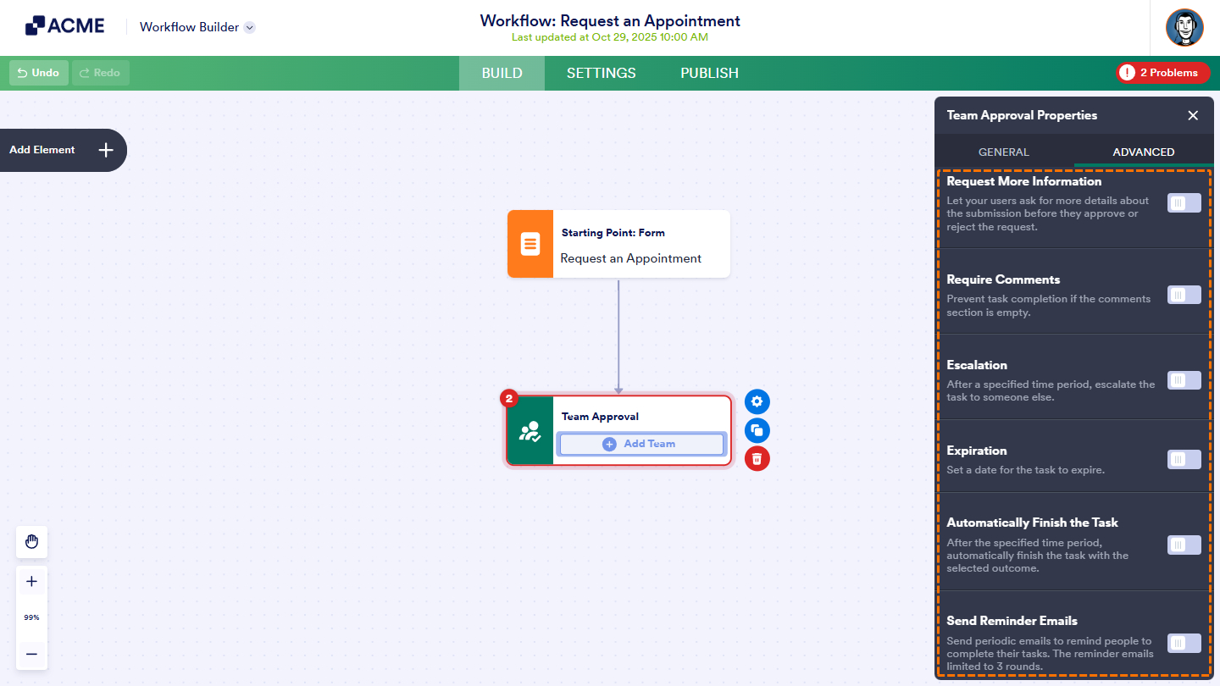
Task: Click the ACME logo
Action: pos(65,26)
